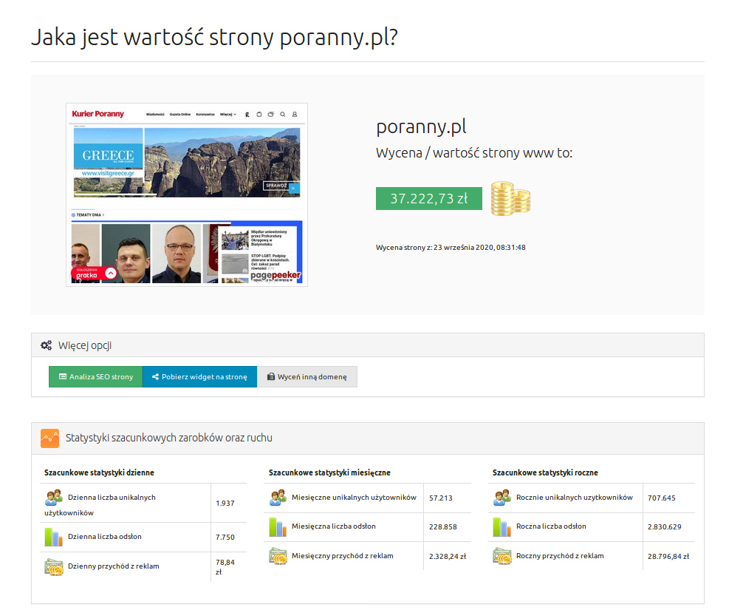Click the poranny.pl domain name heading

pos(421,126)
